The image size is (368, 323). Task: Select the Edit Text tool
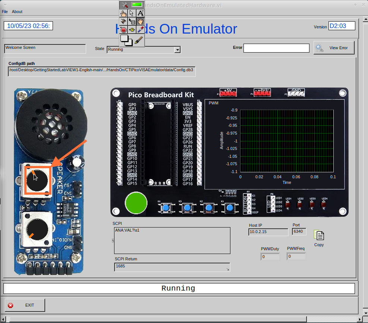(x=140, y=13)
